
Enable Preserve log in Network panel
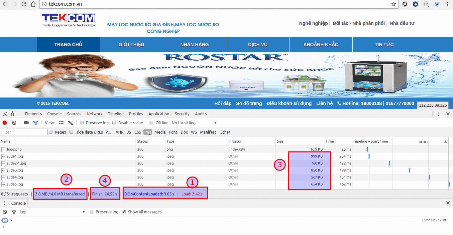tap(82, 123)
